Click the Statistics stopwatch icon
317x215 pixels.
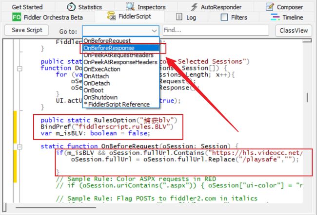[71, 7]
